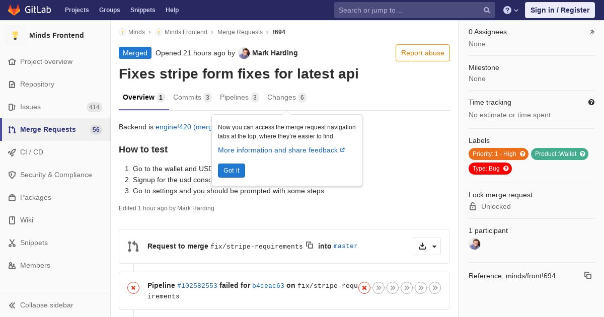Click the search magnifier icon
The height and width of the screenshot is (317, 604).
[x=487, y=10]
